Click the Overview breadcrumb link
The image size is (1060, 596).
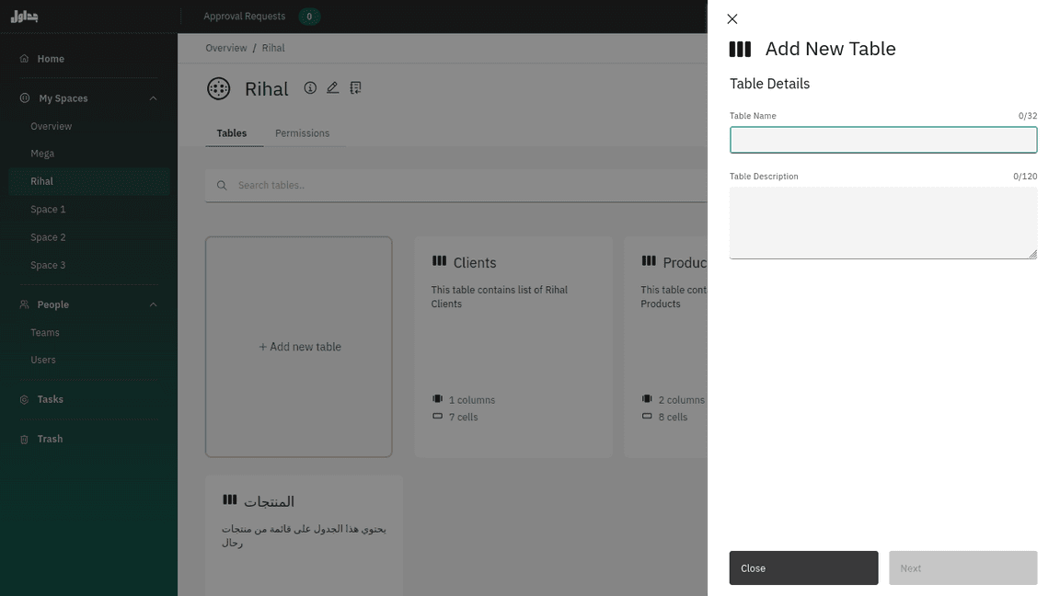tap(226, 48)
